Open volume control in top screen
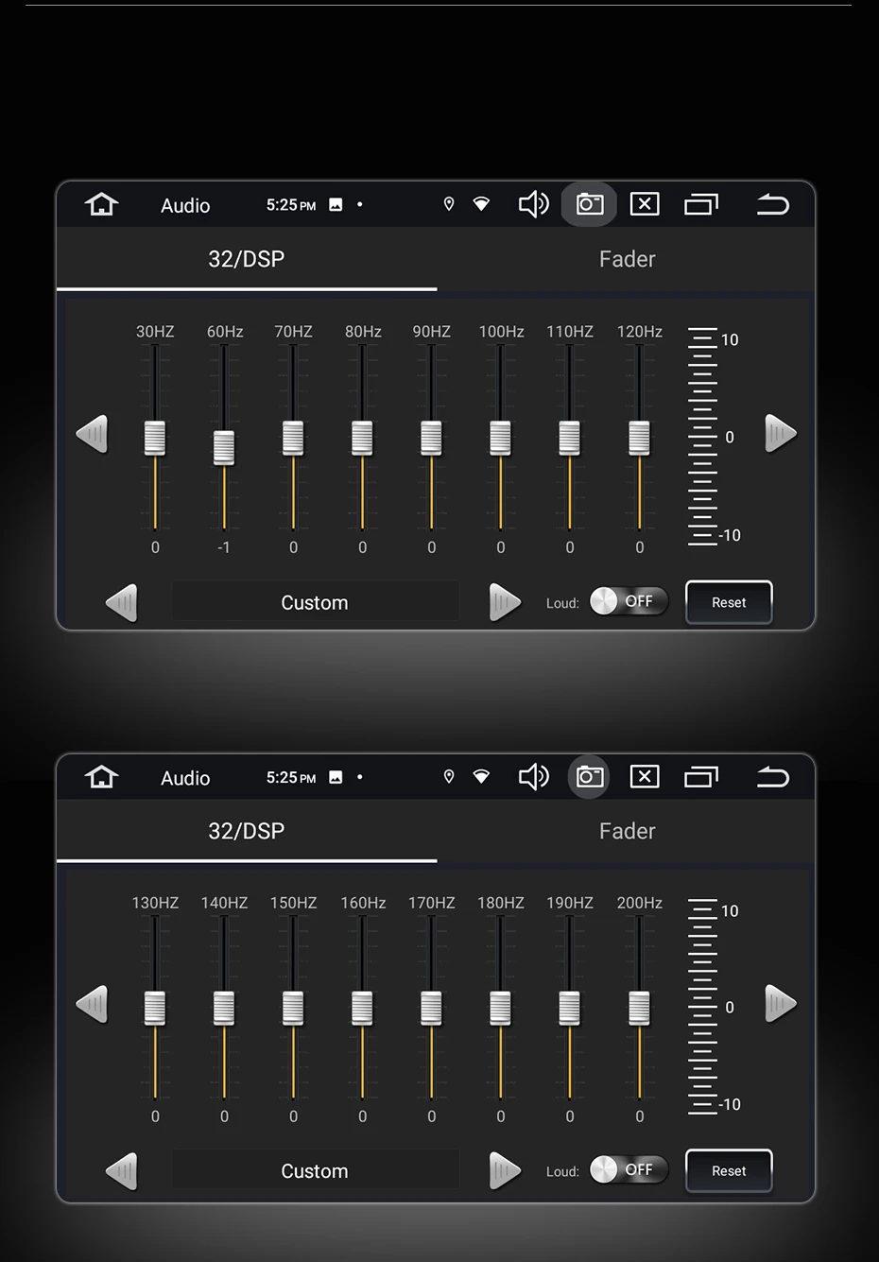Image resolution: width=879 pixels, height=1262 pixels. coord(533,204)
